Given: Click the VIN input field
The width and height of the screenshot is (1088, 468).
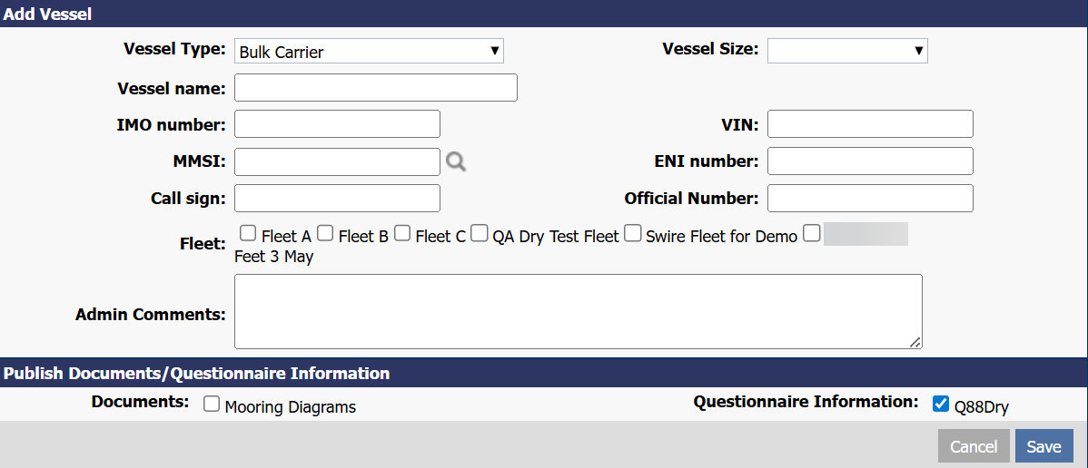Looking at the screenshot, I should 870,124.
